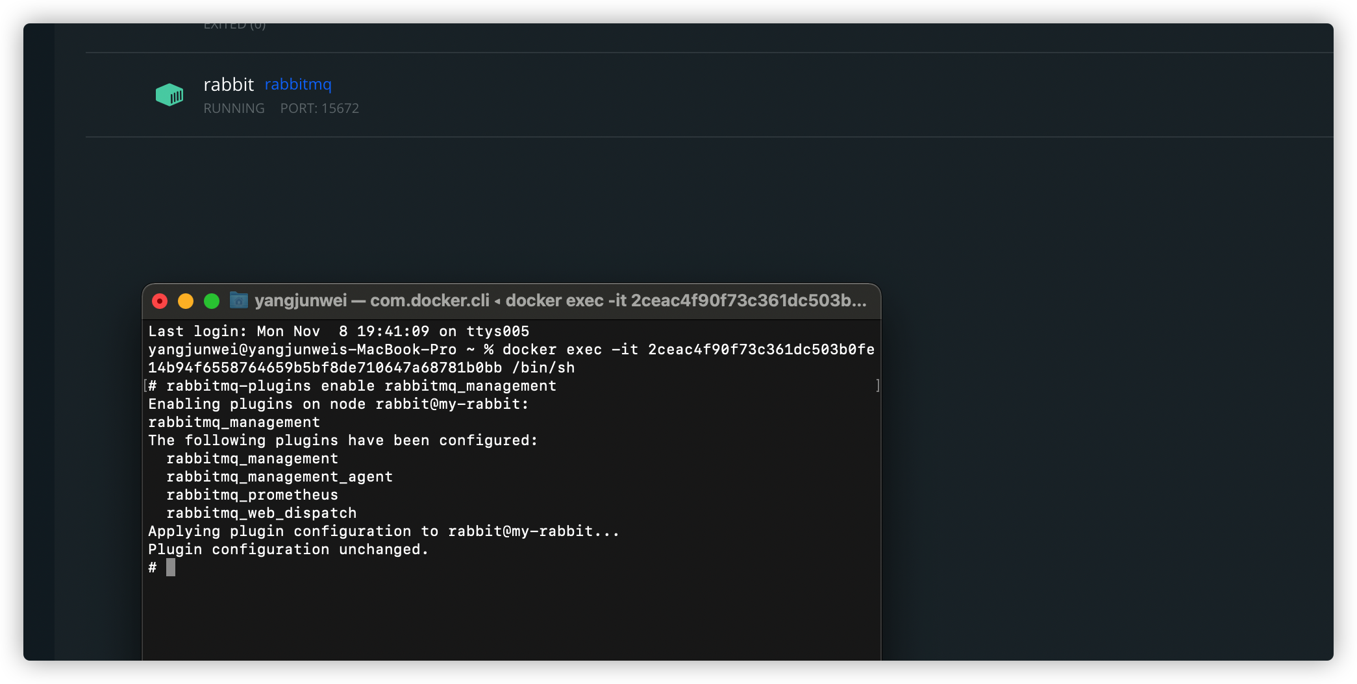Image resolution: width=1357 pixels, height=684 pixels.
Task: Click the PORT: 15672 label
Action: coord(319,108)
